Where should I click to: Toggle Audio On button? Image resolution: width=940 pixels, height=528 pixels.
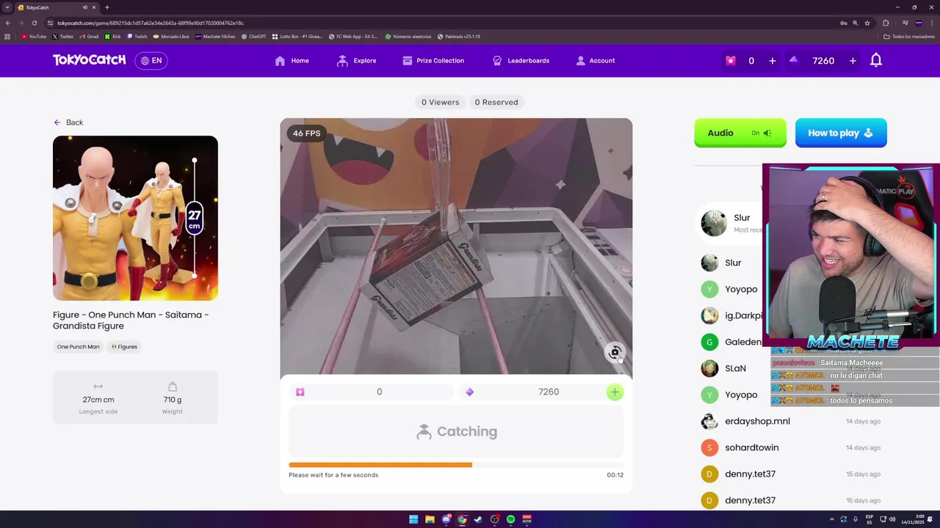740,133
